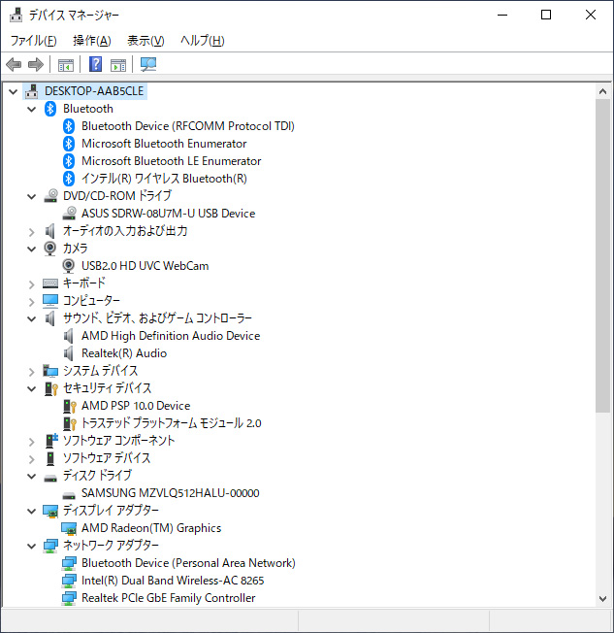The height and width of the screenshot is (633, 614).
Task: Expand the ソフトウェア コンポーネント category
Action: coord(31,441)
